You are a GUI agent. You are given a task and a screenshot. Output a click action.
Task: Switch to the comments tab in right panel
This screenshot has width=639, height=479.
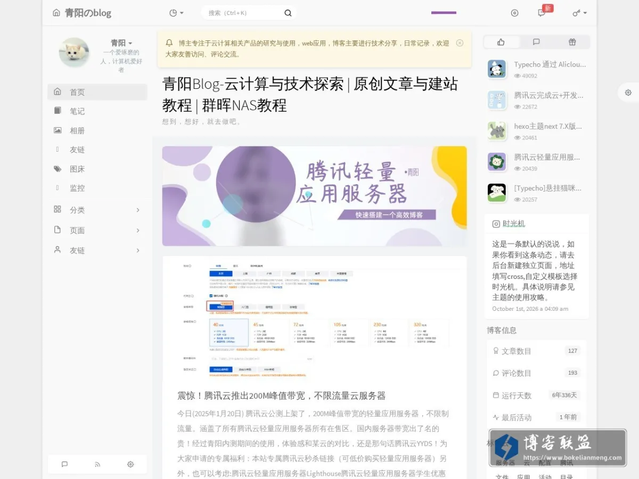tap(536, 42)
